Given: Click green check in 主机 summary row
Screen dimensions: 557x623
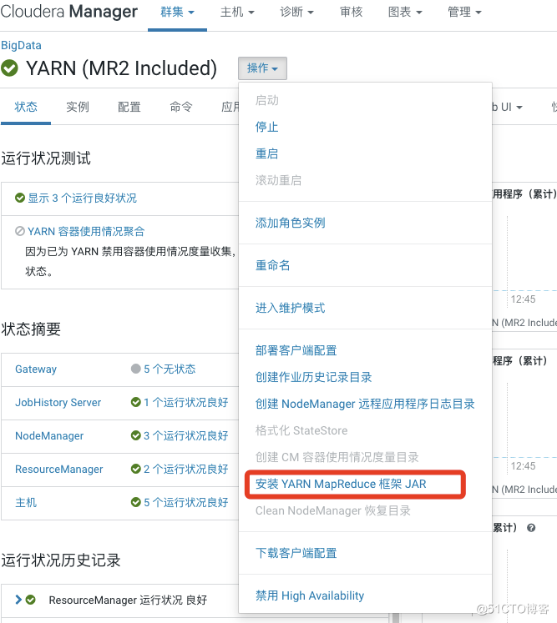Looking at the screenshot, I should [x=135, y=502].
